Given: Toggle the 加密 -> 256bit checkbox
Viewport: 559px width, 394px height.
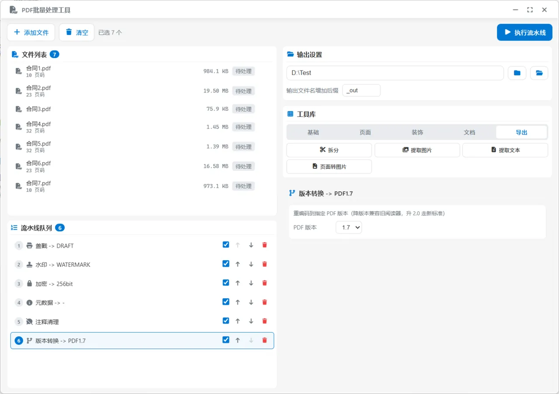Looking at the screenshot, I should (226, 282).
